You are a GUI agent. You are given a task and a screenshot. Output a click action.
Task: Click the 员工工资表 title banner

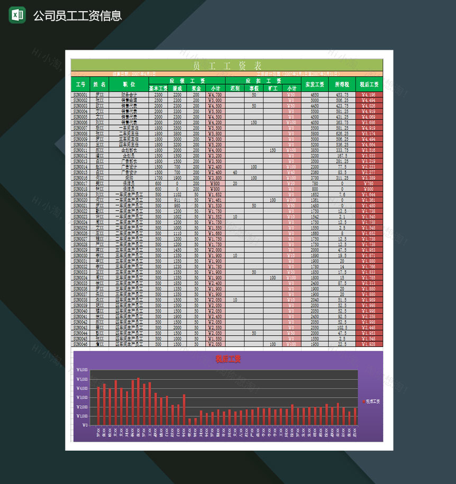227,66
